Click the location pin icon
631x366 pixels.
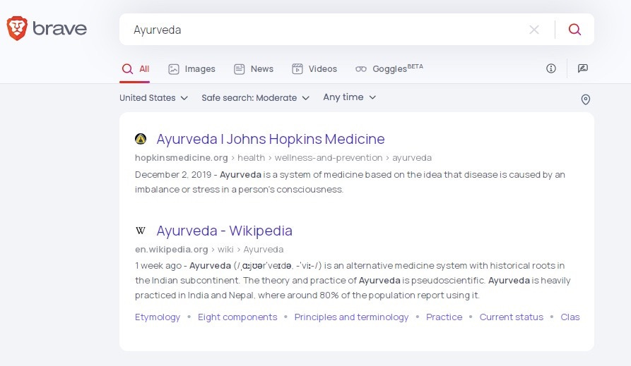point(586,99)
